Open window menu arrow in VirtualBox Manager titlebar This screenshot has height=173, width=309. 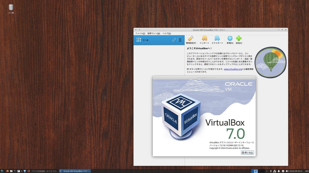(x=136, y=30)
